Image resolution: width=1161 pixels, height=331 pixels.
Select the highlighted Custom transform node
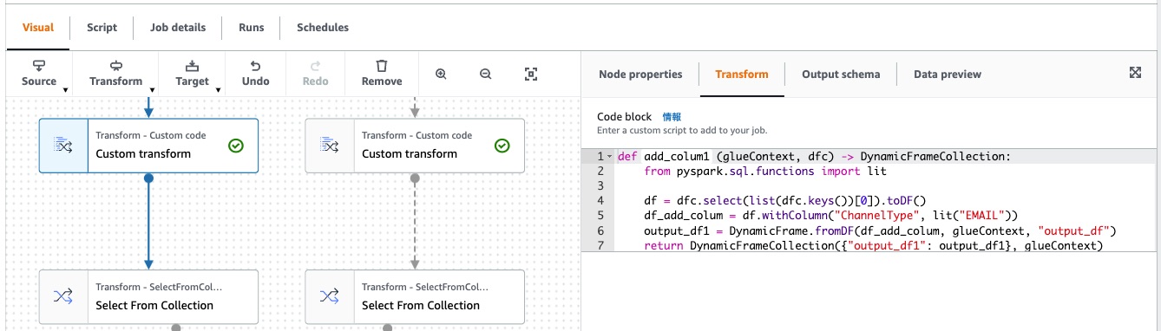[148, 146]
